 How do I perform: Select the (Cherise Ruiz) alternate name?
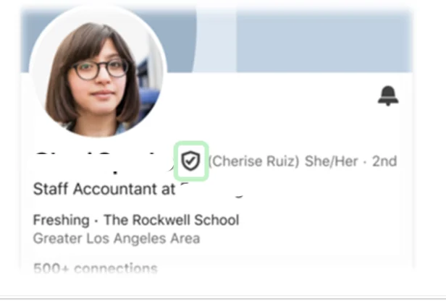(x=254, y=161)
